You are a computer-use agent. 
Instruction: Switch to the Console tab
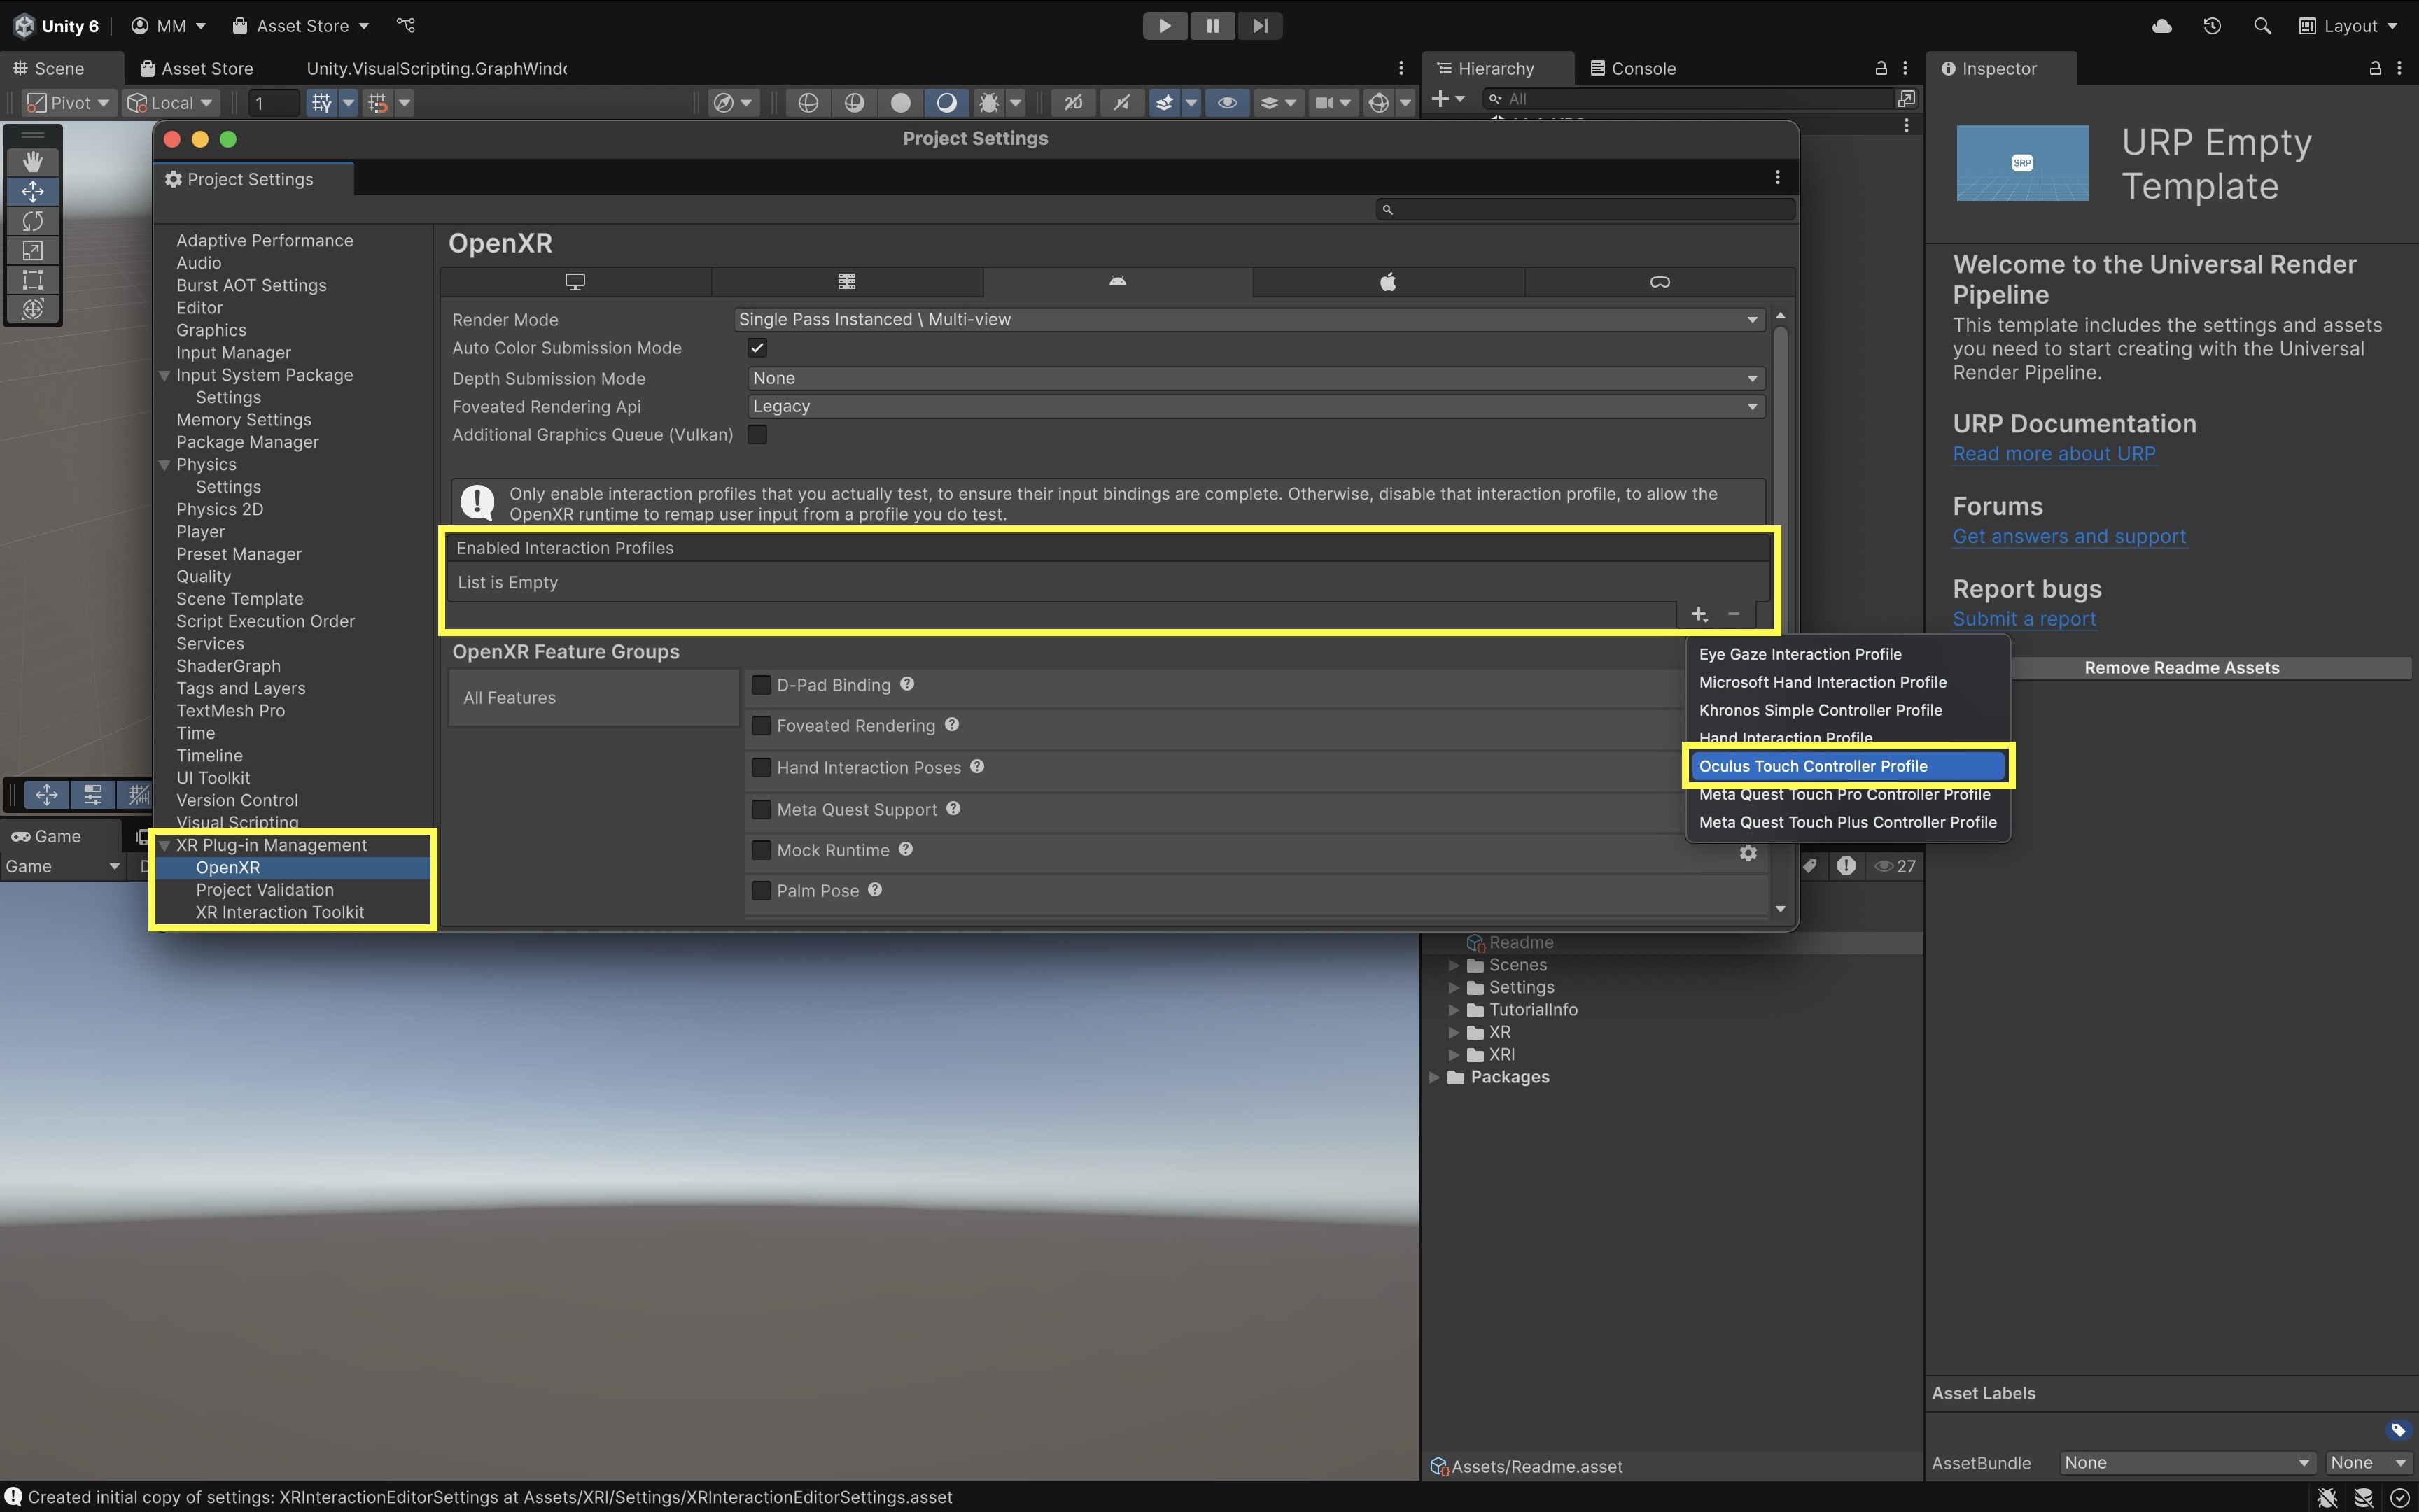[x=1633, y=68]
